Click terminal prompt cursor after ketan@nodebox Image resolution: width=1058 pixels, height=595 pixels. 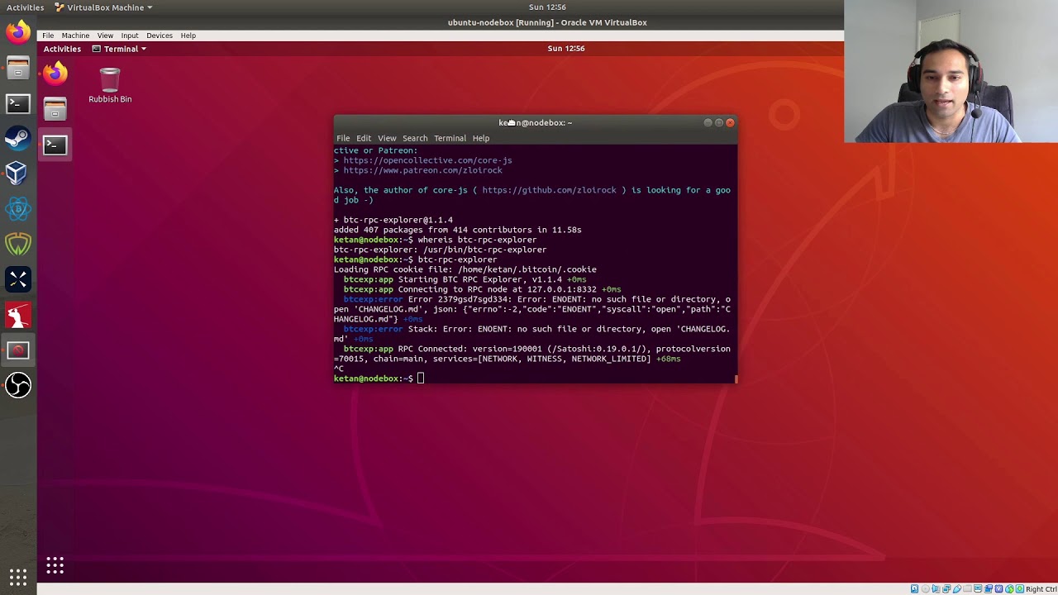(421, 378)
